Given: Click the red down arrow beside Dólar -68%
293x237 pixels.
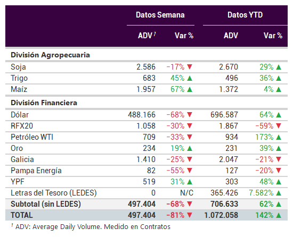Looking at the screenshot, I should (190, 114).
